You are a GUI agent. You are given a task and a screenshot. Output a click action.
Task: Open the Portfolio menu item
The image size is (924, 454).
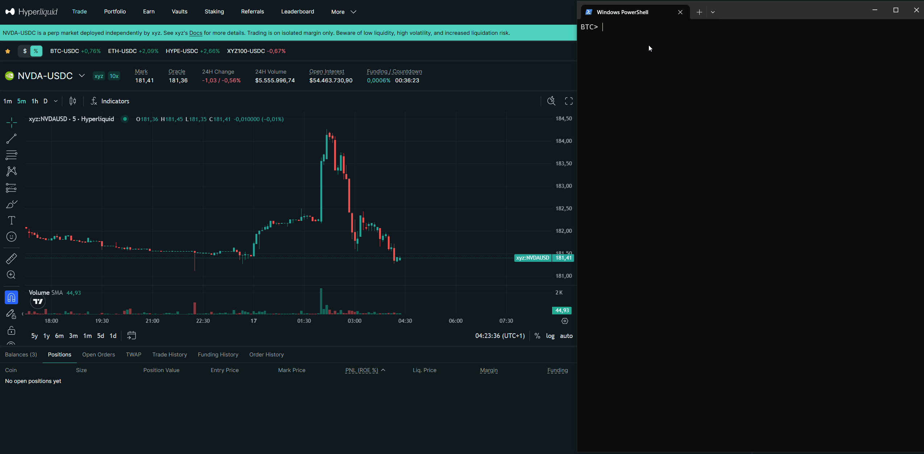click(x=115, y=12)
